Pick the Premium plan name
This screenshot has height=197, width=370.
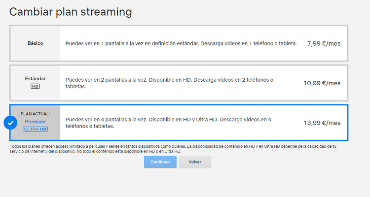coord(35,122)
